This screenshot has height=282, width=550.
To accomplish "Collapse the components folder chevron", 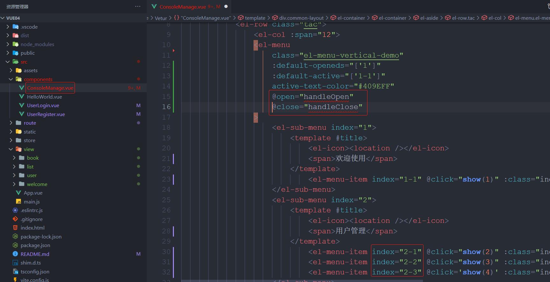I will coord(11,79).
